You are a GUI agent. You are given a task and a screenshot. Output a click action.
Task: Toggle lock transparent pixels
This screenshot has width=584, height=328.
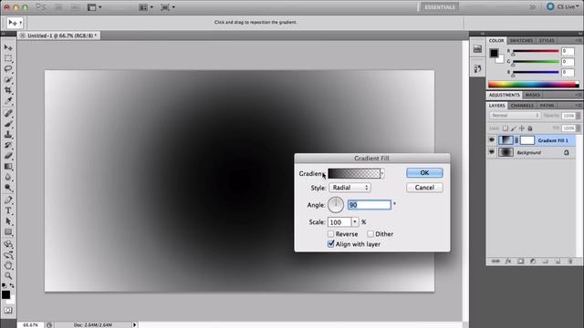[x=505, y=128]
